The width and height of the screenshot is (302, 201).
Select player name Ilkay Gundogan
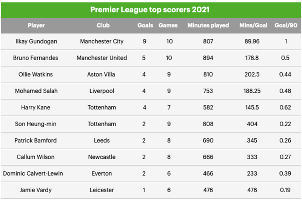point(36,41)
